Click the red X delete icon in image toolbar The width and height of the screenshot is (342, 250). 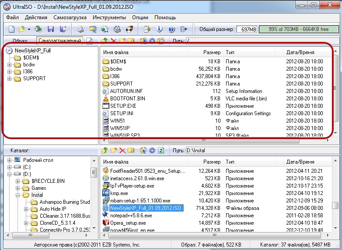pyautogui.click(x=114, y=41)
